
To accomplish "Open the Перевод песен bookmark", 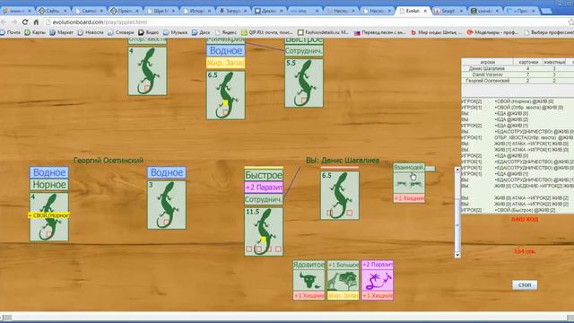I will [x=379, y=32].
